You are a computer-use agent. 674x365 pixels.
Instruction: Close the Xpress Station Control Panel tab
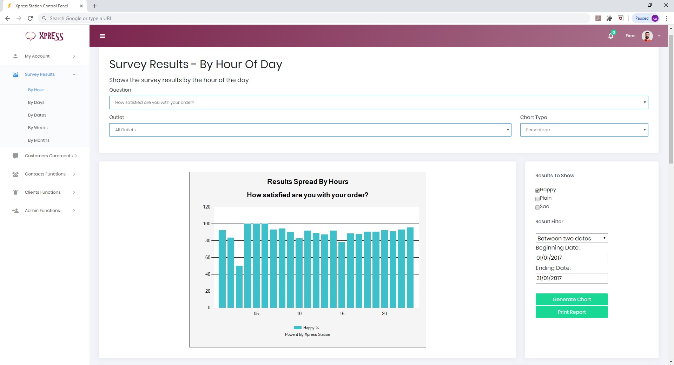(81, 6)
